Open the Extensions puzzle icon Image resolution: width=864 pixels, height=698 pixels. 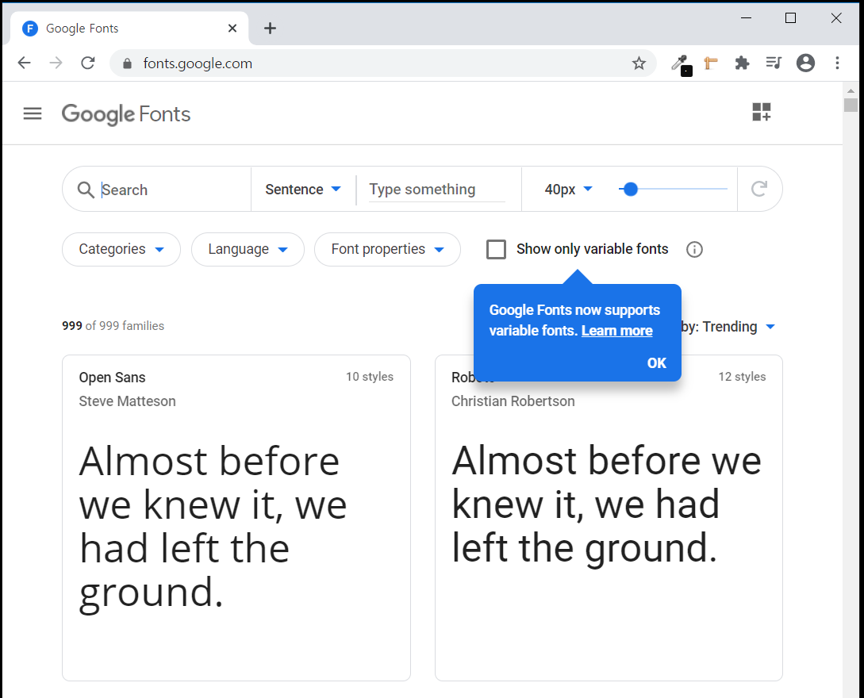[743, 63]
